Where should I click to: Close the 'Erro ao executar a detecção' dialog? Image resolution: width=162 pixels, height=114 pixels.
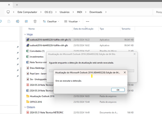125,72
